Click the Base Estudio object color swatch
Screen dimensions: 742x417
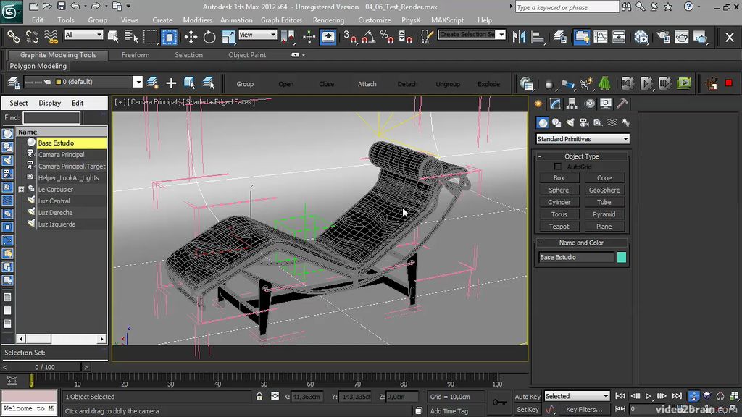622,257
